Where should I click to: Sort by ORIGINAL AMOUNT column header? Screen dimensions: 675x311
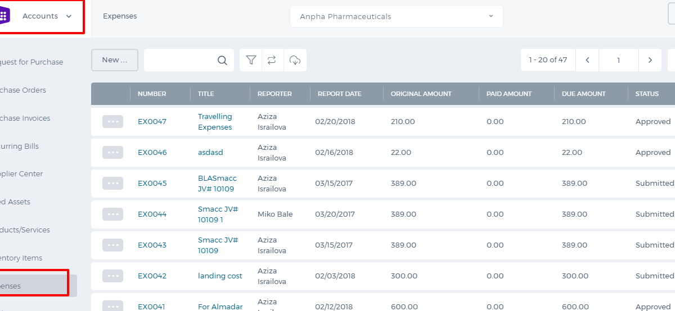pos(421,94)
